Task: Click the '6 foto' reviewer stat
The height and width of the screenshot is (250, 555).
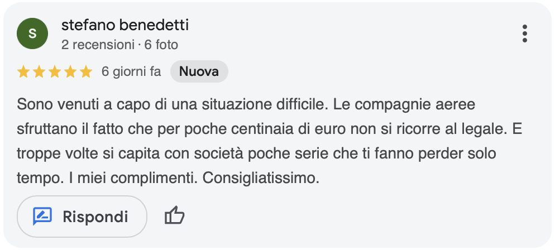Action: [161, 45]
